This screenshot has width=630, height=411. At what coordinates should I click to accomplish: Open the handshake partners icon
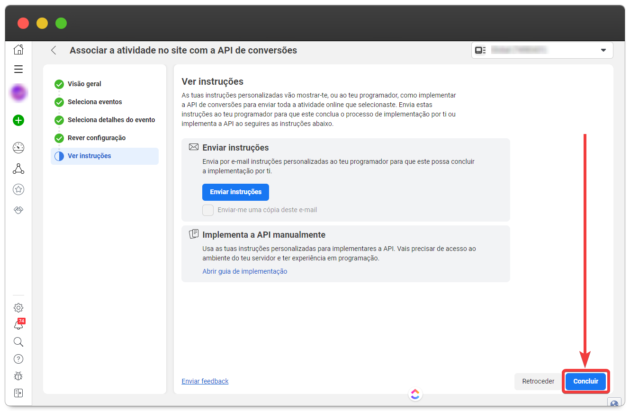18,210
